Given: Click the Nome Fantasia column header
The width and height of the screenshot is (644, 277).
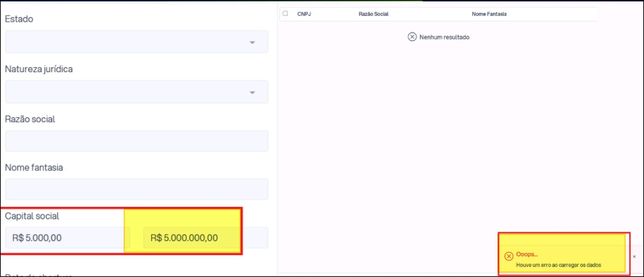Looking at the screenshot, I should pyautogui.click(x=489, y=14).
